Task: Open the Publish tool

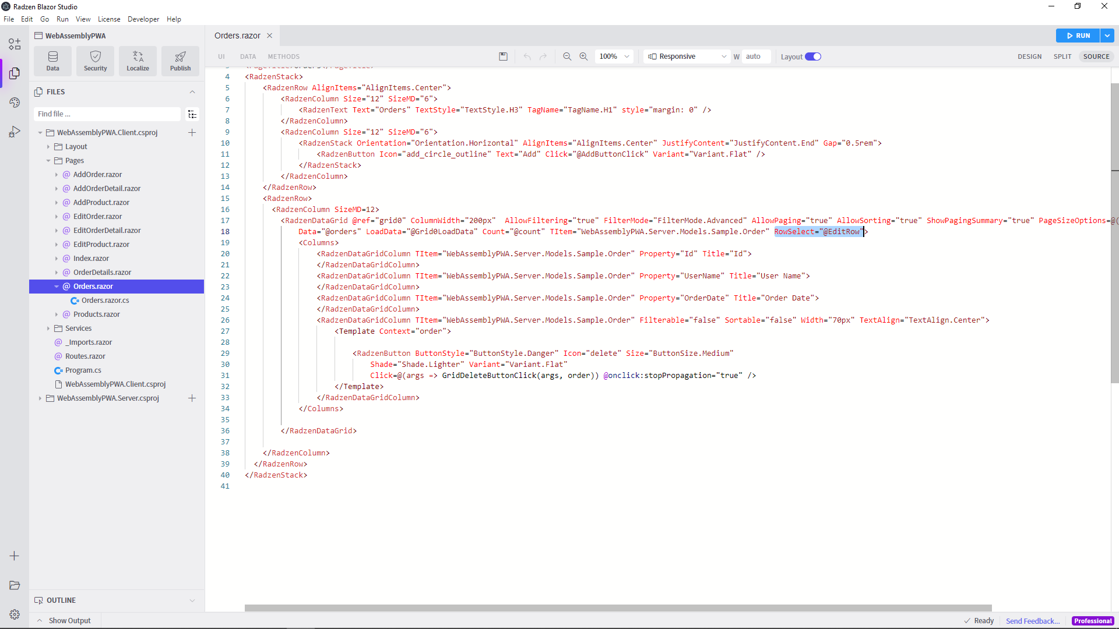Action: tap(181, 61)
